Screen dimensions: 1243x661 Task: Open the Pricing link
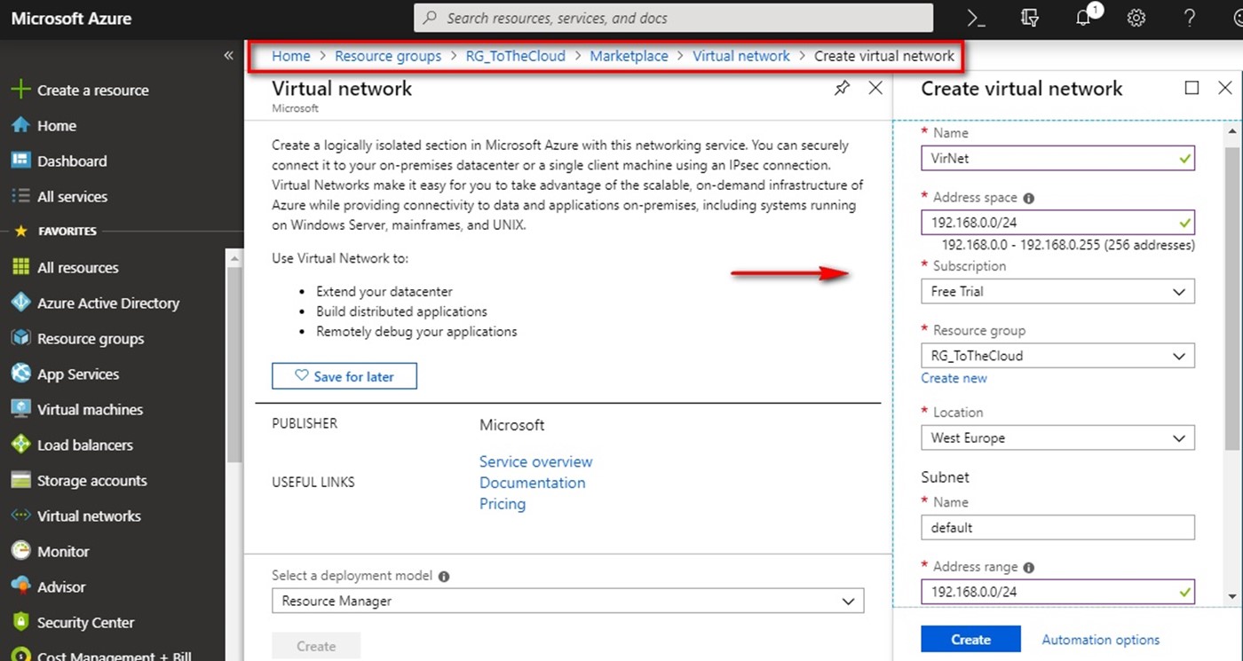coord(503,504)
